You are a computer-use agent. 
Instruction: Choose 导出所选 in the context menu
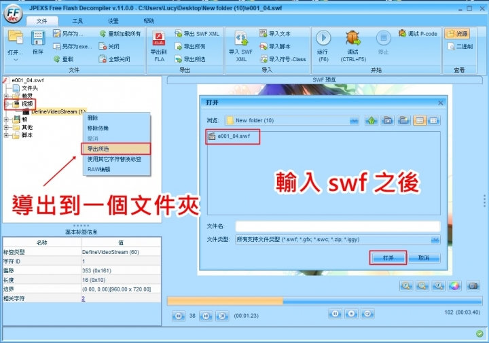click(x=116, y=149)
